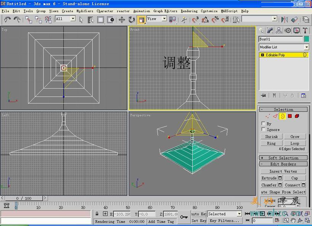This screenshot has height=226, width=312.
Task: Open the Modifiers menu
Action: 84,11
